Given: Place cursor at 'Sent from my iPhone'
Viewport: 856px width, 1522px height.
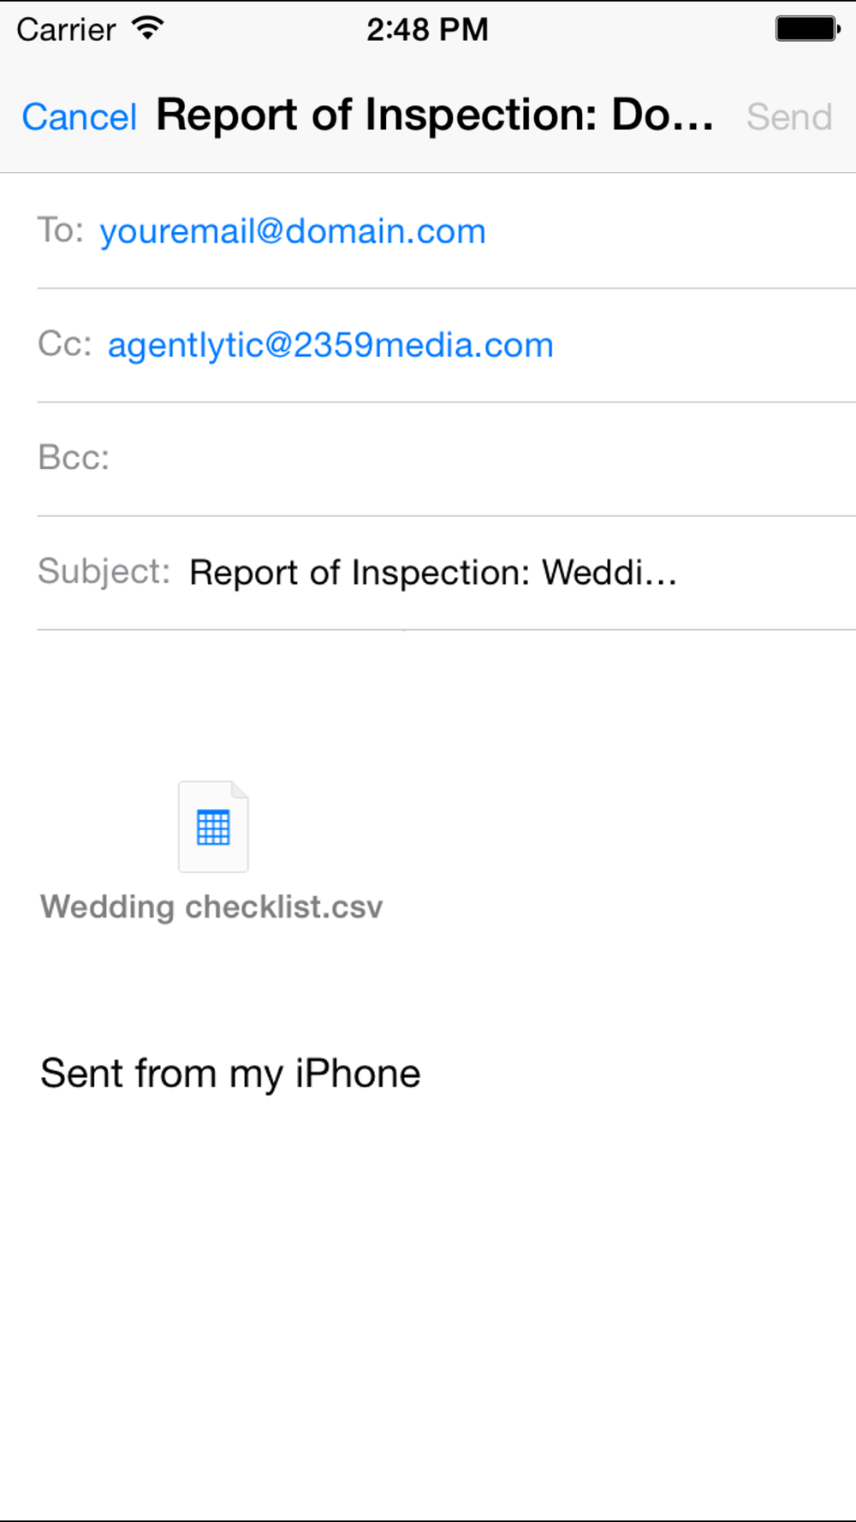Looking at the screenshot, I should (230, 1073).
